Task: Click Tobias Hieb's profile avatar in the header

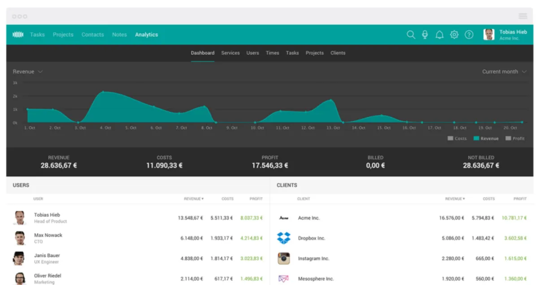Action: 489,35
